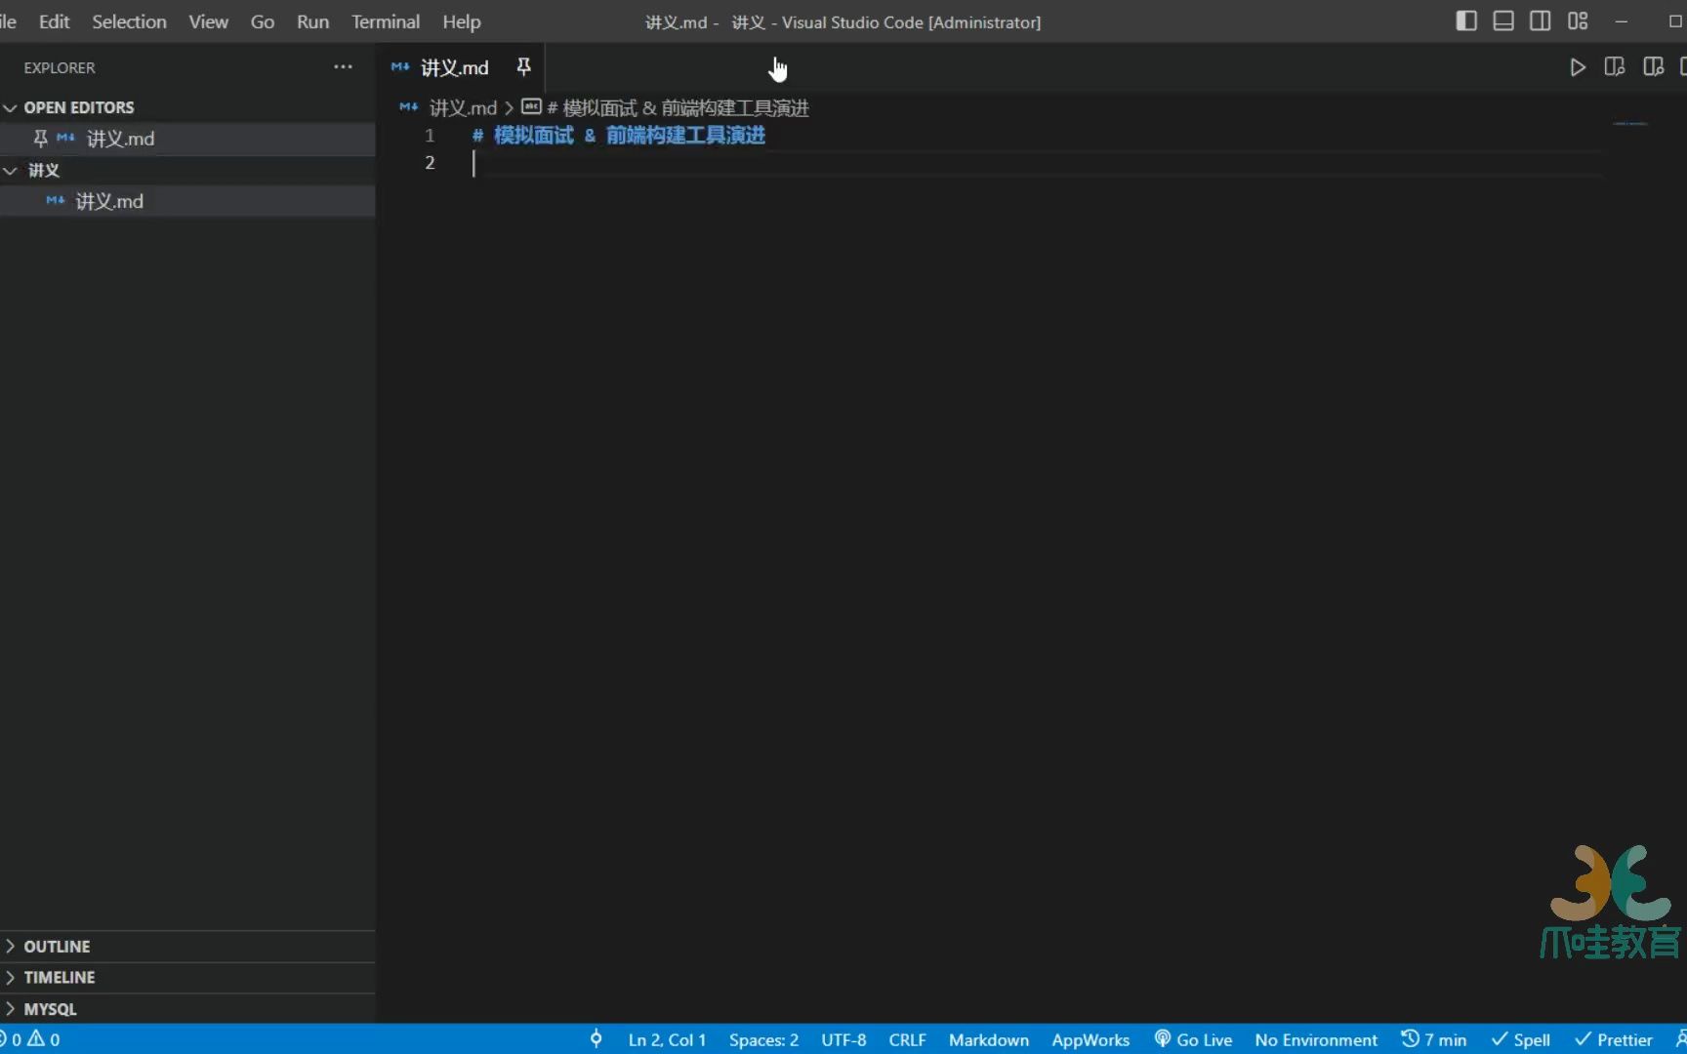The width and height of the screenshot is (1687, 1054).
Task: Change encoding via UTF-8 status item
Action: click(843, 1039)
